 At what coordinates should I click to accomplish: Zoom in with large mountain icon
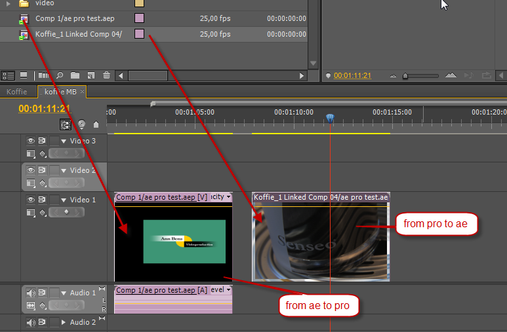[x=451, y=75]
